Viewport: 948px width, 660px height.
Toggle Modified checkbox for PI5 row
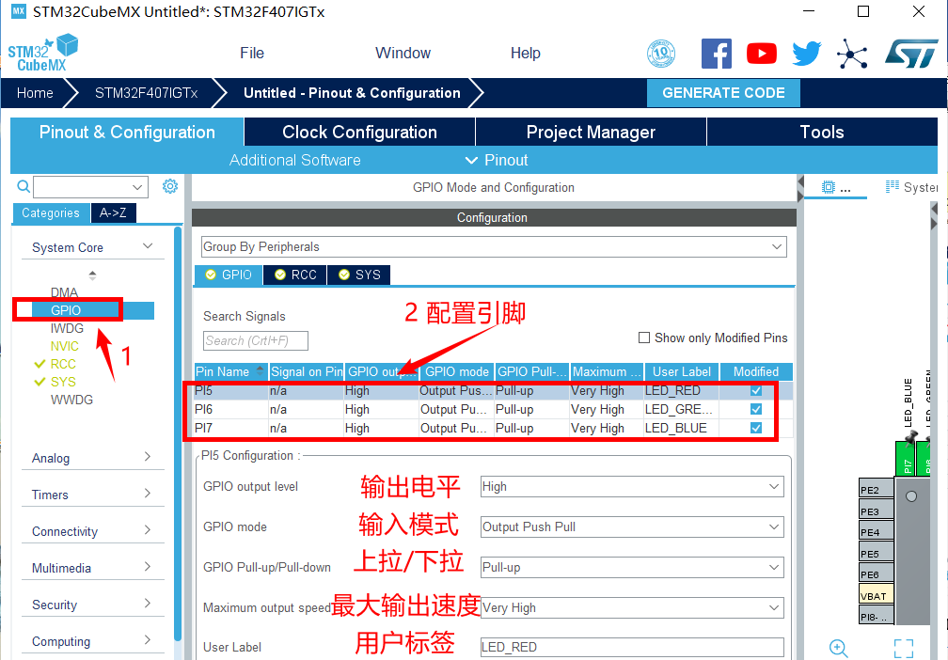pyautogui.click(x=756, y=390)
